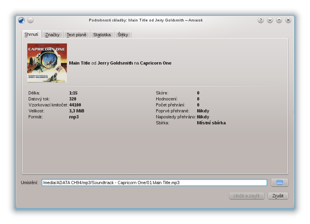Click the dialog title bar text
The image size is (310, 224).
click(x=146, y=20)
